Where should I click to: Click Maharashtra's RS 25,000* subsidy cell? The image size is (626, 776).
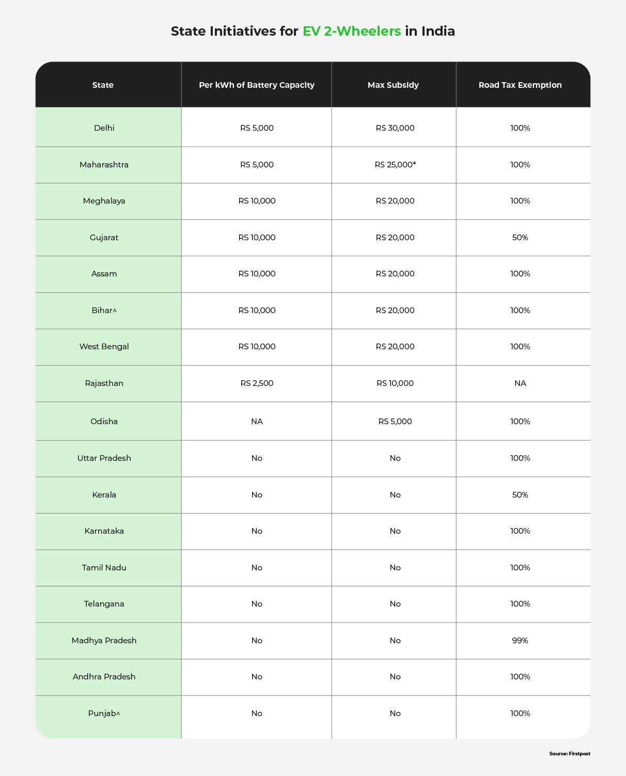[x=395, y=165]
